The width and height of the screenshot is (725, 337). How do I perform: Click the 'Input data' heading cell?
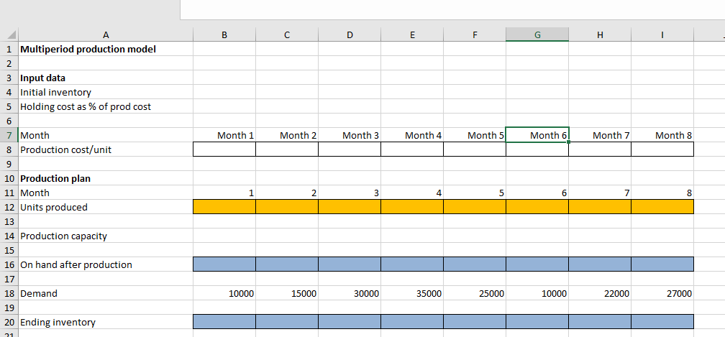pyautogui.click(x=106, y=78)
